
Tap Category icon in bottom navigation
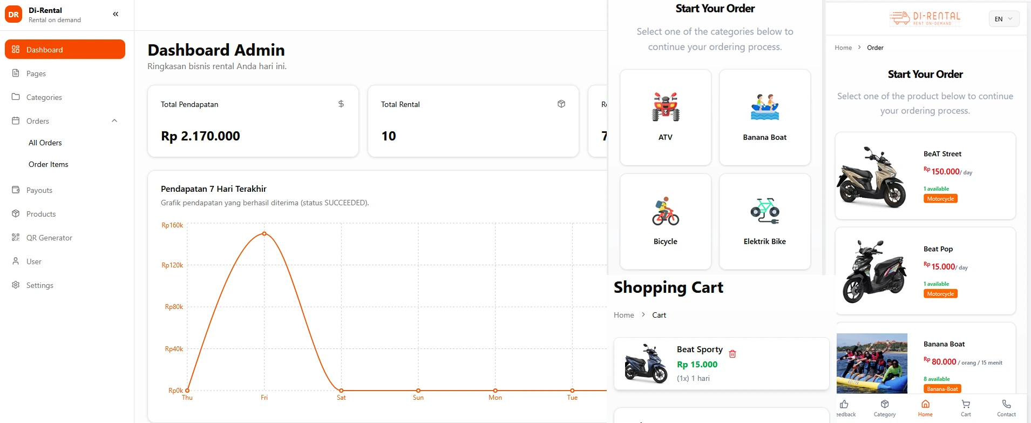click(x=884, y=408)
